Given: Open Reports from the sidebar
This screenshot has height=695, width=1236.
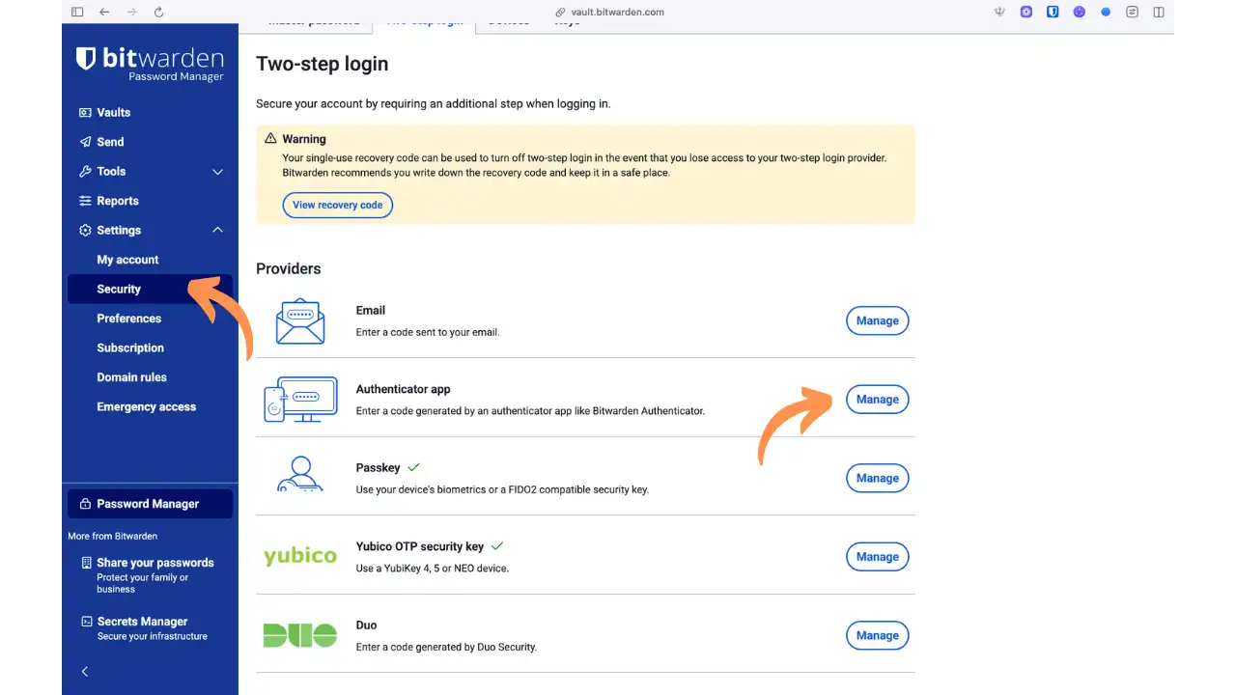Looking at the screenshot, I should pyautogui.click(x=116, y=201).
